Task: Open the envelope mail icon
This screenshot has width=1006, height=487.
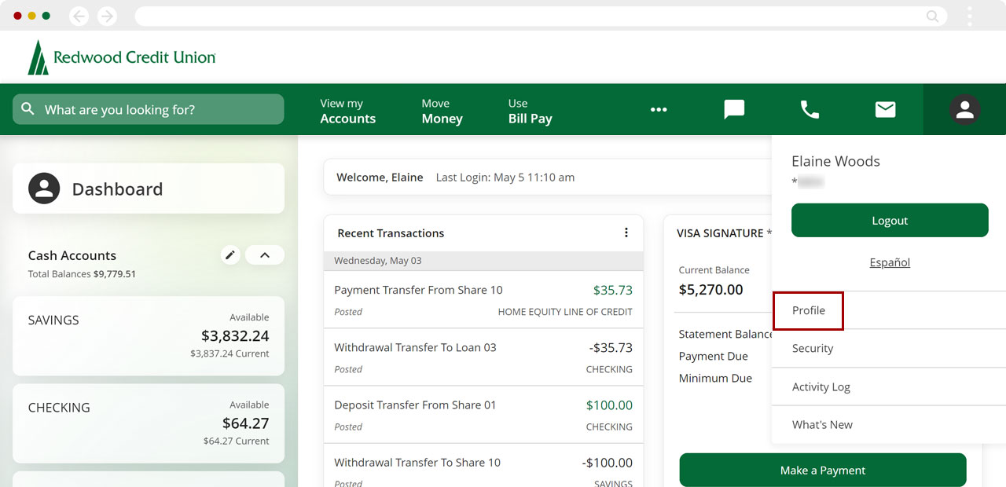Action: [x=885, y=110]
